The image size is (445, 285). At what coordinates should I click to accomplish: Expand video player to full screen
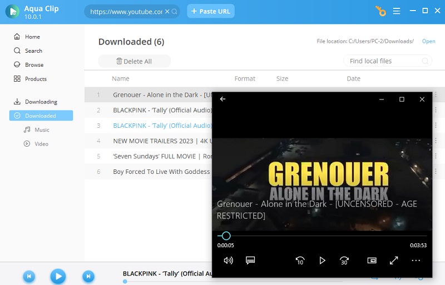394,261
